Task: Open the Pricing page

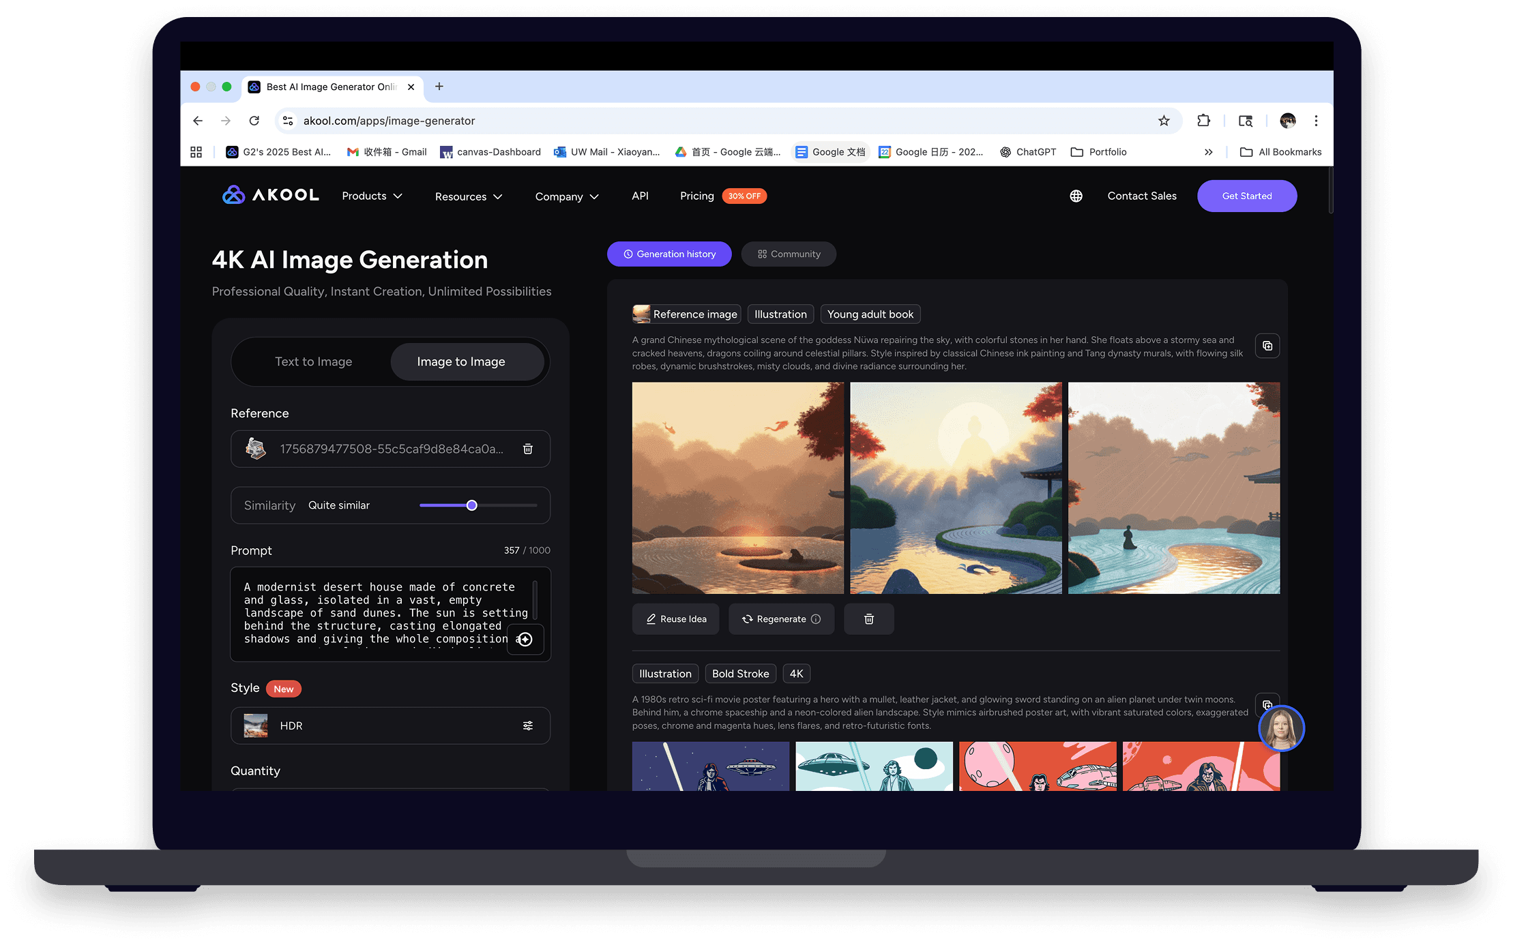Action: coord(696,196)
